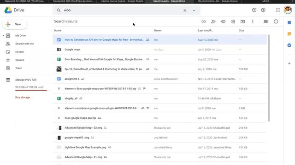Open the Settings gear icon
This screenshot has width=295, height=165.
pos(263,10)
